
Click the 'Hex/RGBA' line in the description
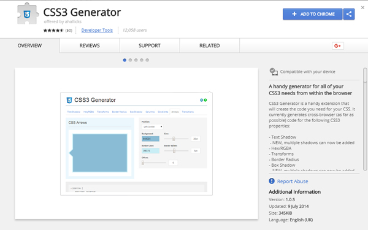280,148
